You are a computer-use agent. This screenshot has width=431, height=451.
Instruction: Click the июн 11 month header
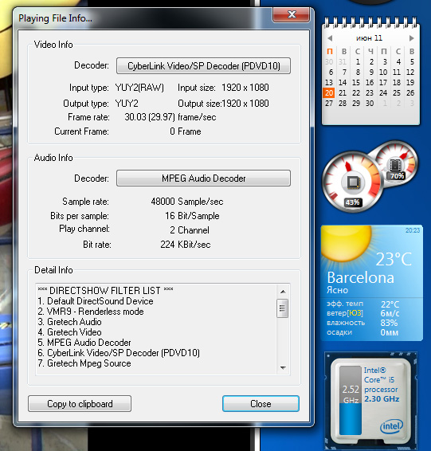point(369,38)
